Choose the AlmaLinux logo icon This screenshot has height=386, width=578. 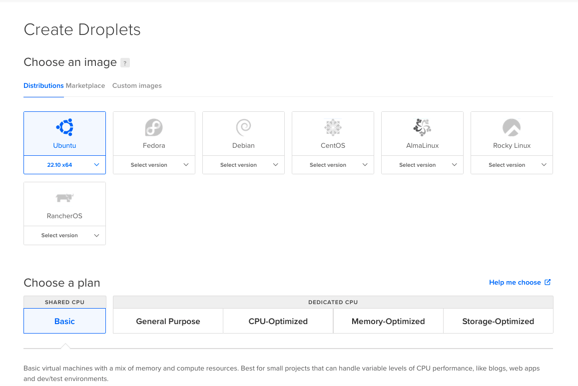(423, 127)
